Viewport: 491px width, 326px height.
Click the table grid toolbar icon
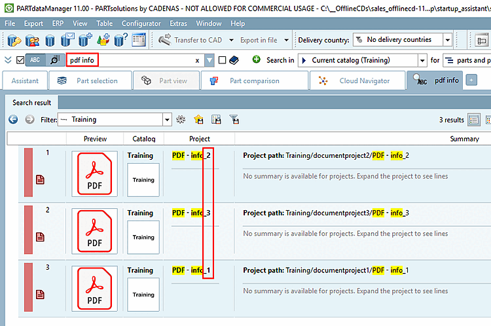tap(139, 40)
